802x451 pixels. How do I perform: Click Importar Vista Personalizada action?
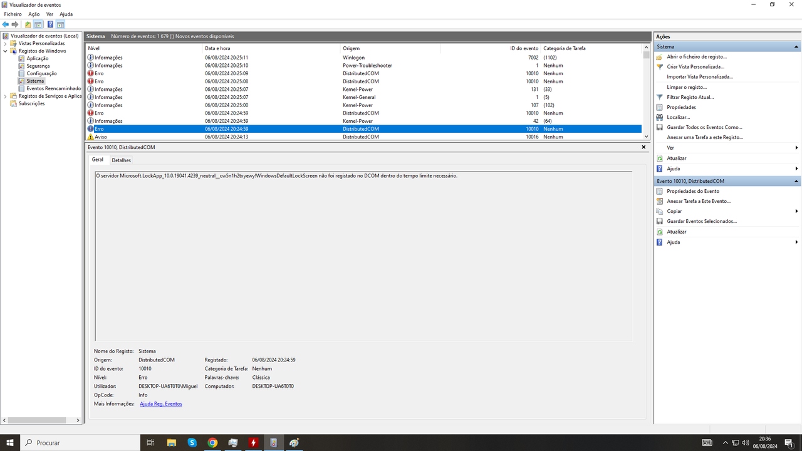pyautogui.click(x=700, y=77)
